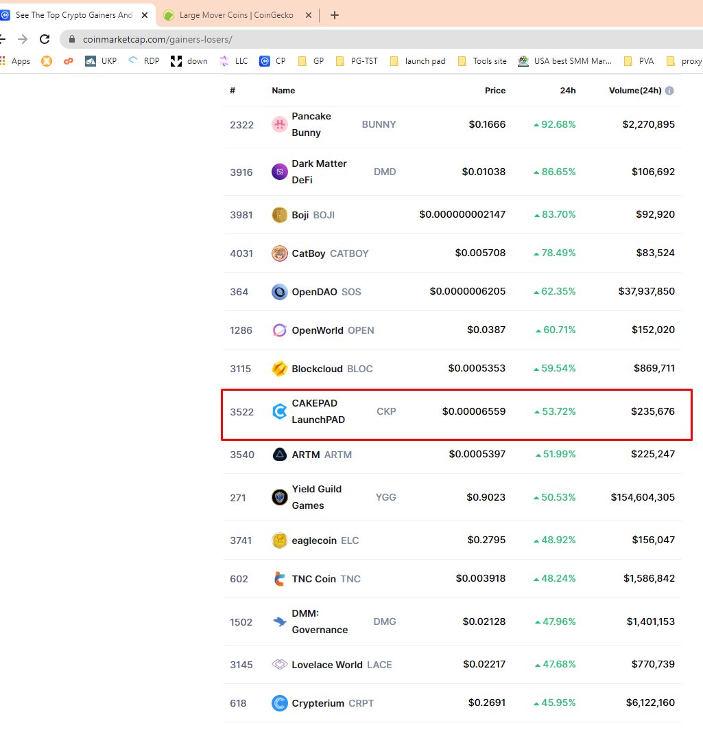
Task: Click the Boji coin logo
Action: 279,215
